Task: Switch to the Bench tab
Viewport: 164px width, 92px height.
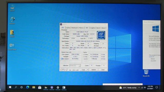Action: click(x=98, y=28)
